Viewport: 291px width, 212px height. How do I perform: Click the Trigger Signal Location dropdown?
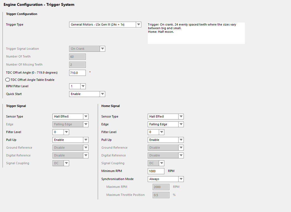87,49
